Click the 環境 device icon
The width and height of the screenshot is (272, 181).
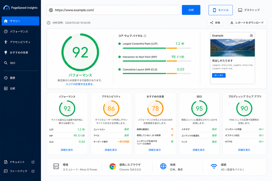pyautogui.click(x=56, y=166)
